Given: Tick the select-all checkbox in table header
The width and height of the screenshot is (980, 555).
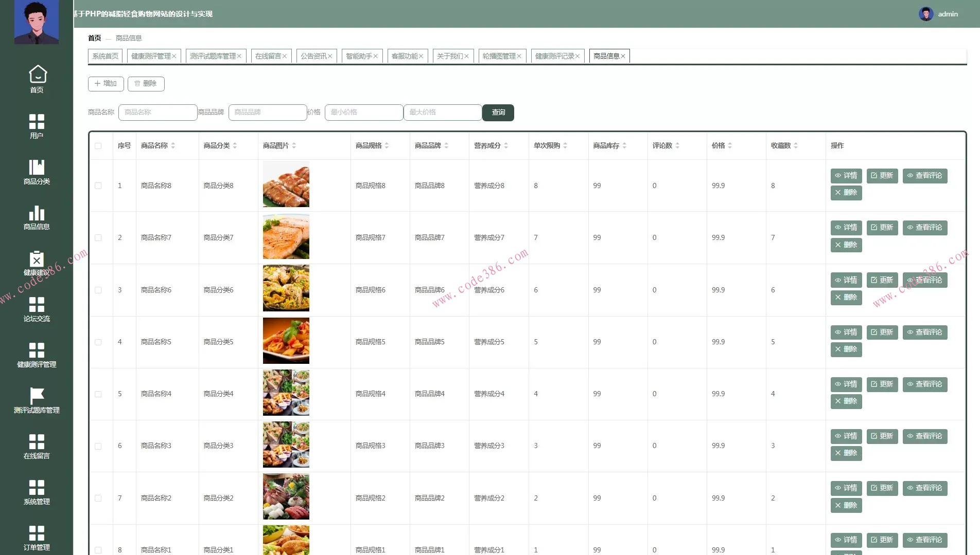Looking at the screenshot, I should point(98,146).
